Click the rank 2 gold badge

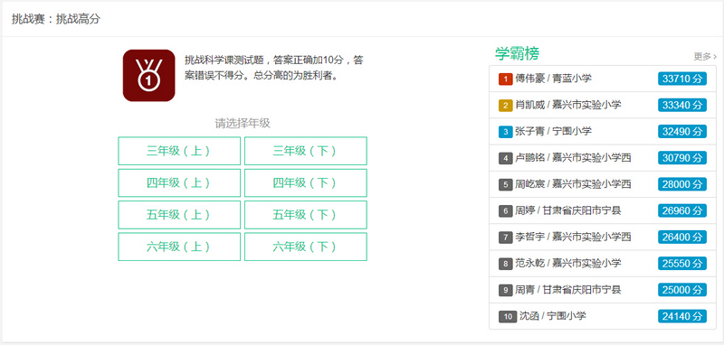click(506, 106)
